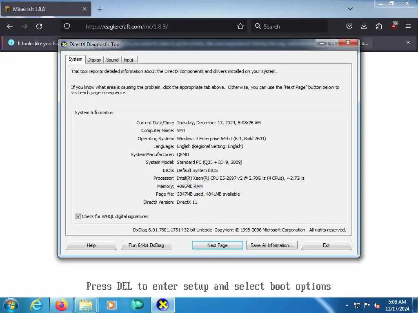The width and height of the screenshot is (418, 313).
Task: Click the network tray icon
Action: [x=357, y=305]
